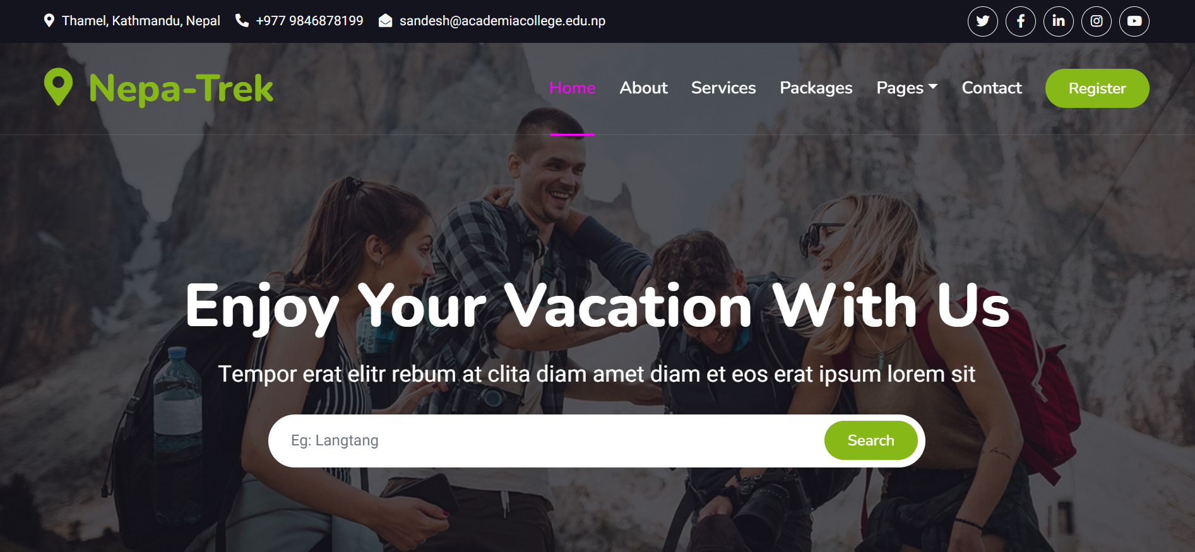This screenshot has width=1195, height=552.
Task: Click the Search button in hero
Action: pyautogui.click(x=871, y=440)
